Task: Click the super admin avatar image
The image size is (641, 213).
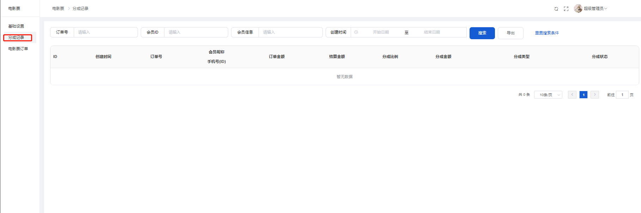Action: 578,8
